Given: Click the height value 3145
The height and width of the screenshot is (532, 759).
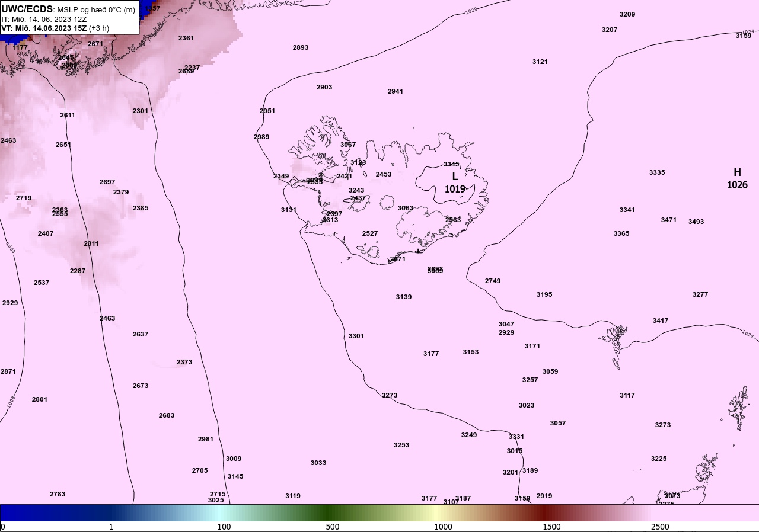Looking at the screenshot, I should tap(235, 476).
